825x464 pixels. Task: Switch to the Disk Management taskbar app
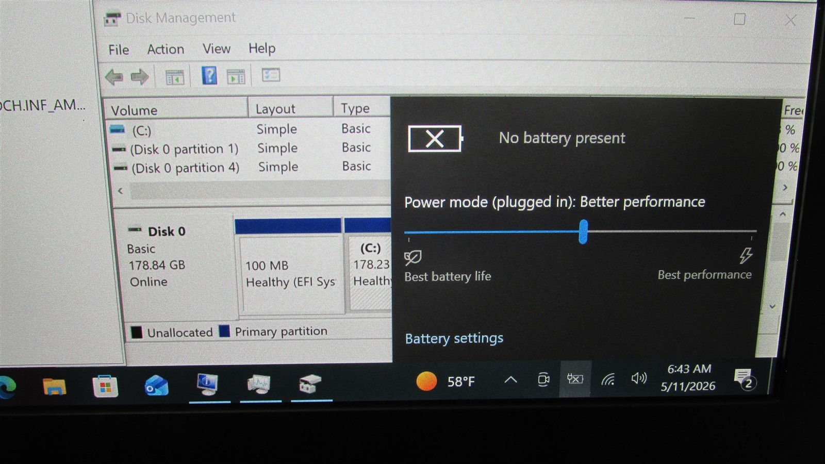click(310, 384)
